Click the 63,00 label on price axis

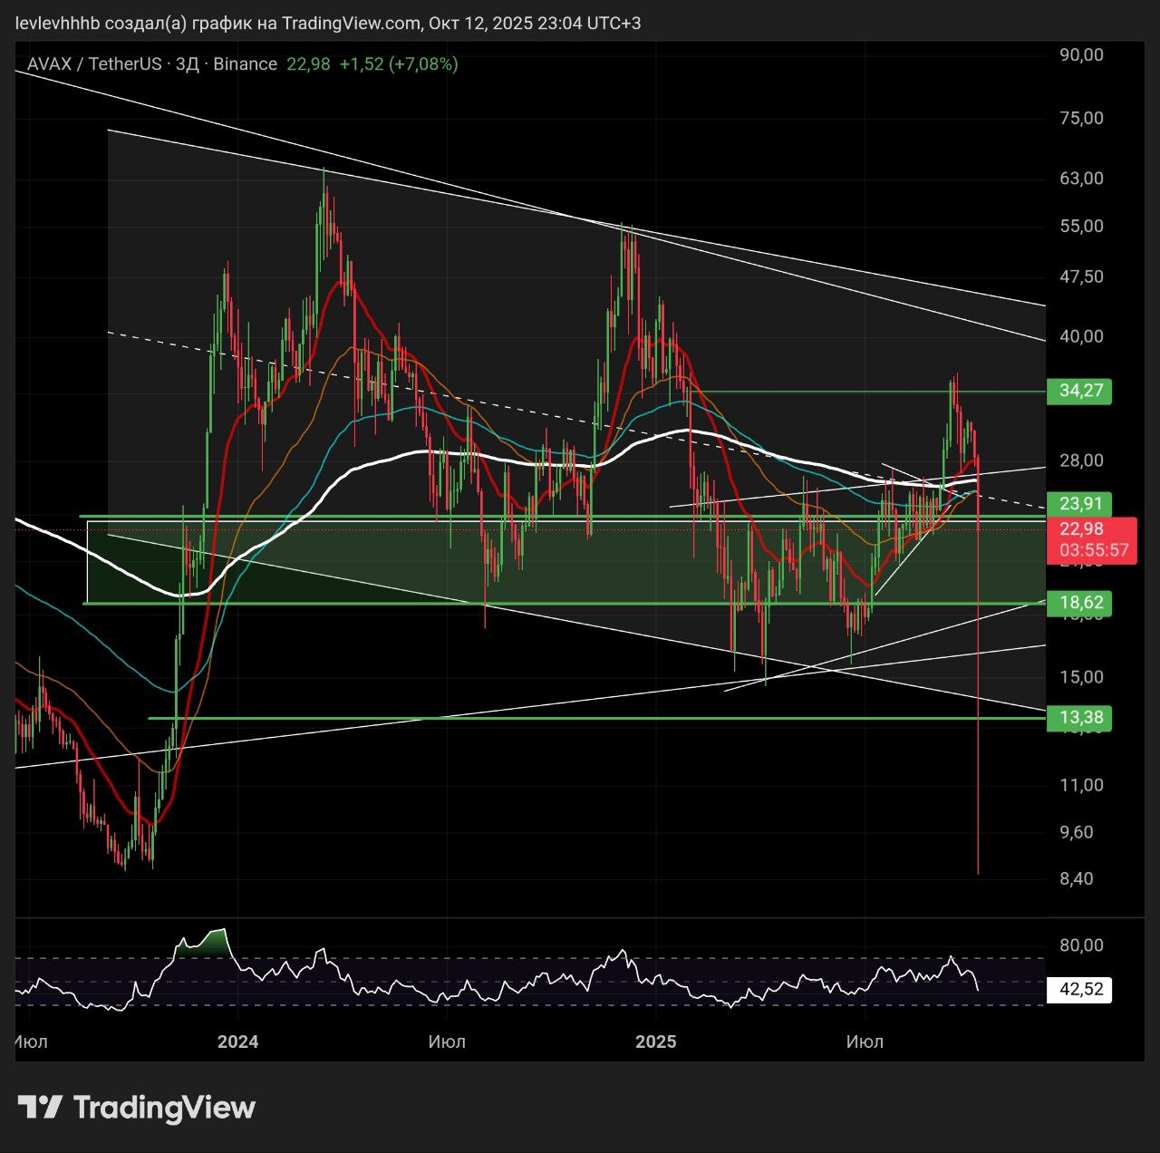1081,179
